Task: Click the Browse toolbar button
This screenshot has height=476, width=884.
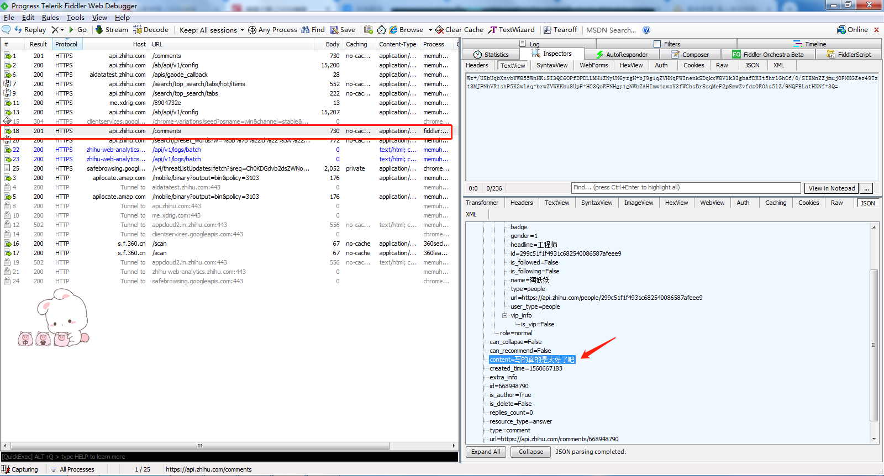Action: tap(407, 30)
